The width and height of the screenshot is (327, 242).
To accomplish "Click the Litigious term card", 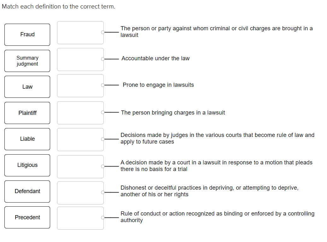I will tap(27, 165).
